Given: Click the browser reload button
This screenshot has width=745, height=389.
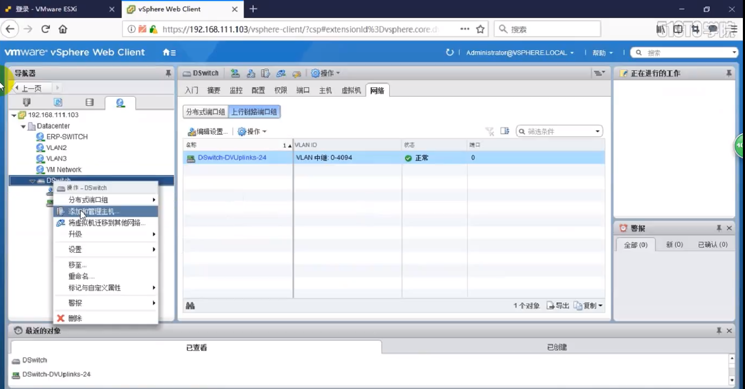Looking at the screenshot, I should (45, 29).
